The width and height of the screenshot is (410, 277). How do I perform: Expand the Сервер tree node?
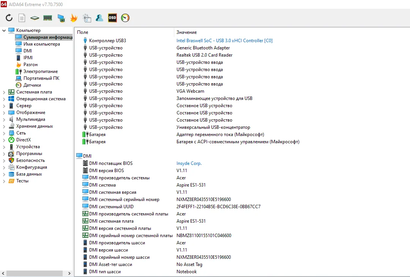[x=4, y=106]
